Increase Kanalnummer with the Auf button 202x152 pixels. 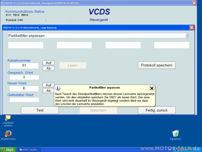coord(48,63)
